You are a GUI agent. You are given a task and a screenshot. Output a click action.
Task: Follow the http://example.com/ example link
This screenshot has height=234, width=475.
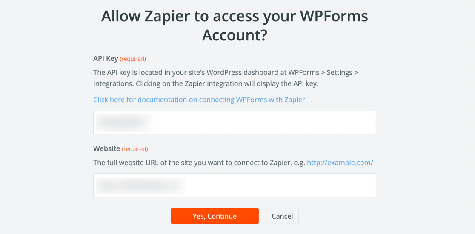tap(340, 163)
